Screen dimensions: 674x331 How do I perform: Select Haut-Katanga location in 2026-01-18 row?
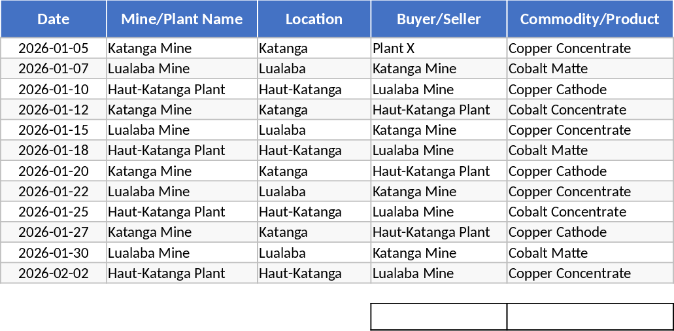[314, 150]
